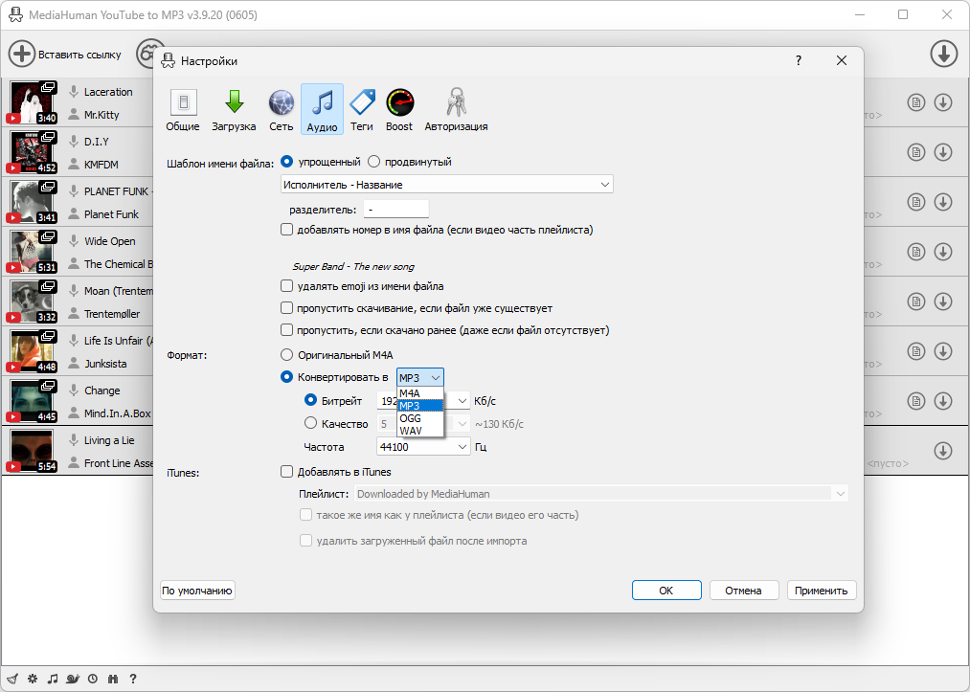The image size is (970, 692).
Task: Select Оригинальный M4A format radio
Action: tap(287, 355)
